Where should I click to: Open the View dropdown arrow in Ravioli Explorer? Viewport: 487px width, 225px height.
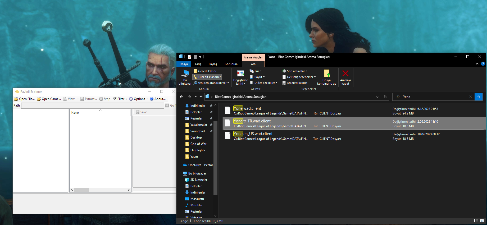coord(78,99)
